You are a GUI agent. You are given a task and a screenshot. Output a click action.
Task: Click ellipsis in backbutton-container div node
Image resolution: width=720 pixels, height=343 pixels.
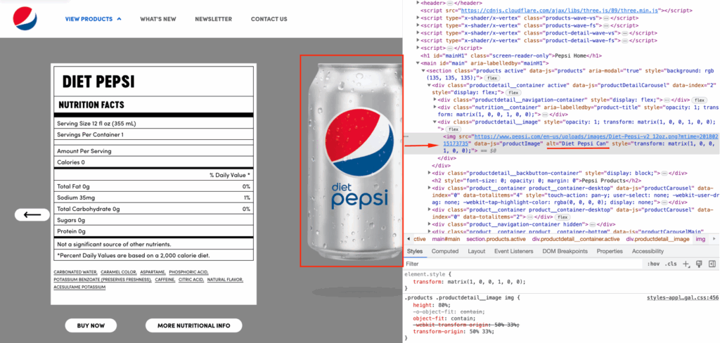(x=665, y=173)
